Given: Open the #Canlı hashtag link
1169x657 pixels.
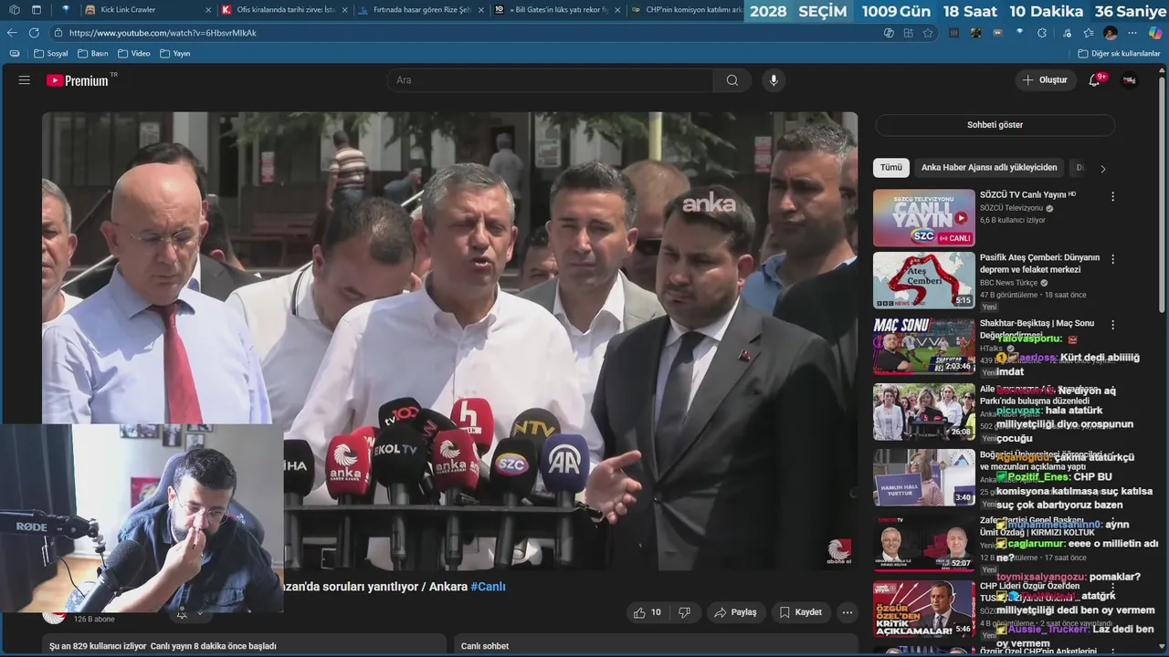Looking at the screenshot, I should point(488,587).
